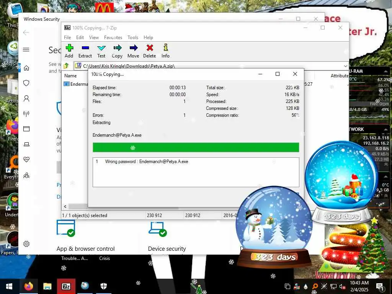392x294 pixels.
Task: Open Virus & threat protection shield icon
Action: click(26, 83)
